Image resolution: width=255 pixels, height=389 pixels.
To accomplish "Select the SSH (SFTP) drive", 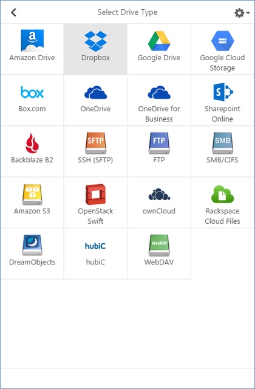I will (x=96, y=151).
